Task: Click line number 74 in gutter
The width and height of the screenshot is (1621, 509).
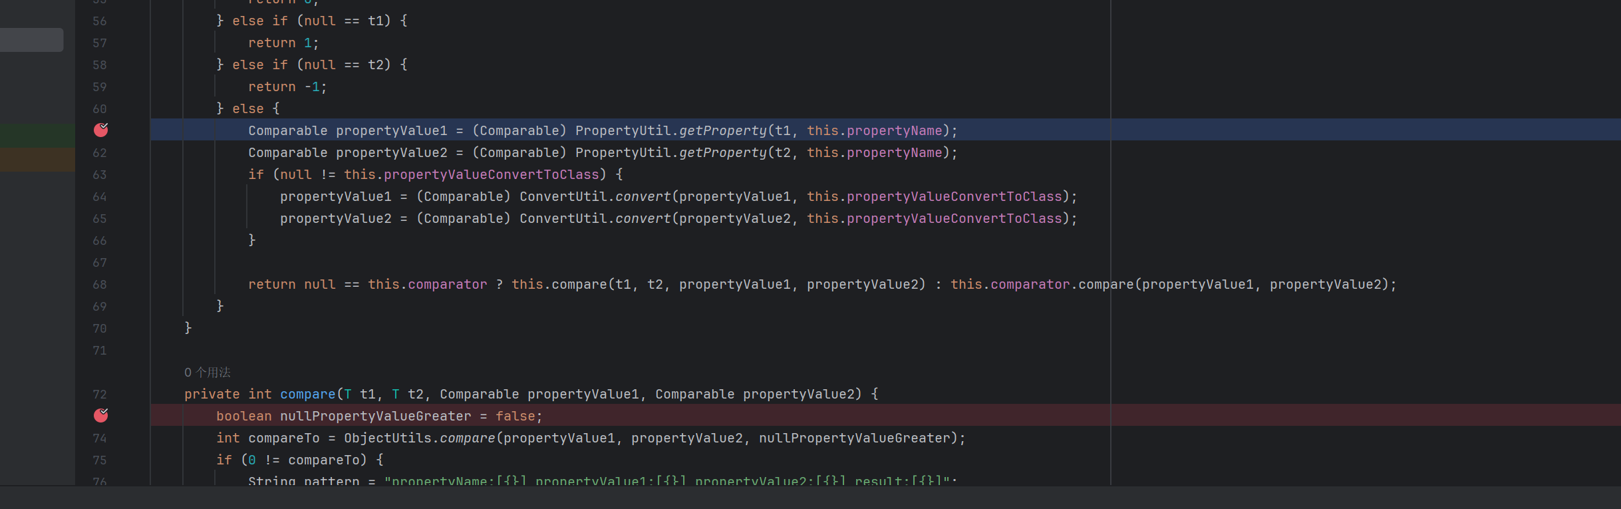Action: 100,438
